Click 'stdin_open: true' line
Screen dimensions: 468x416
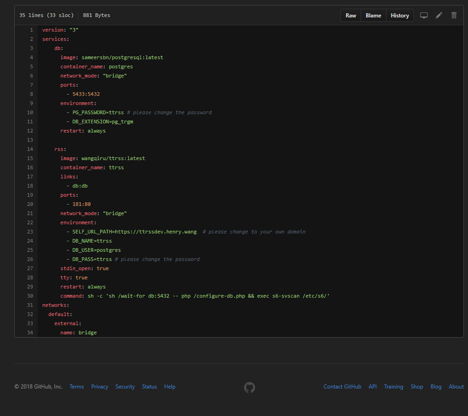[84, 268]
